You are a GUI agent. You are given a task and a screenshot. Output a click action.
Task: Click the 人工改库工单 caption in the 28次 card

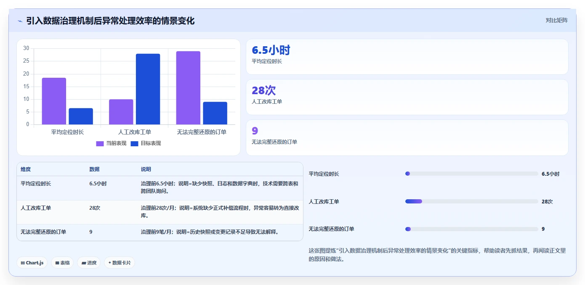click(x=267, y=102)
